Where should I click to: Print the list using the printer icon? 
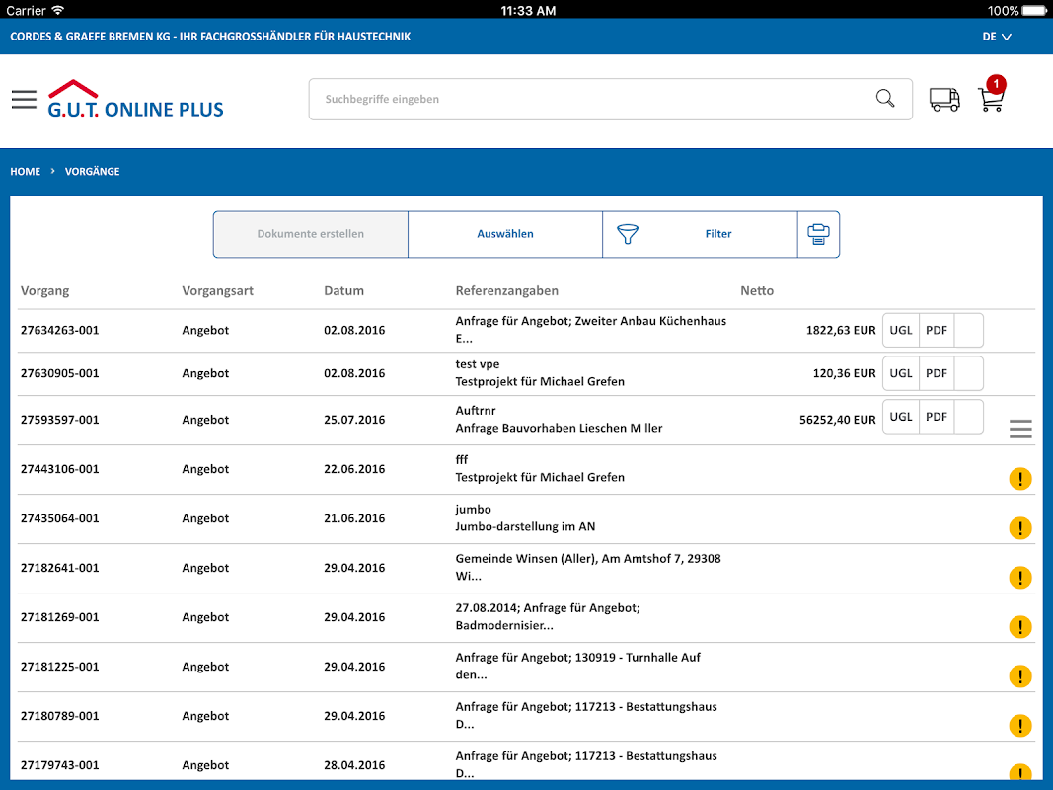818,234
